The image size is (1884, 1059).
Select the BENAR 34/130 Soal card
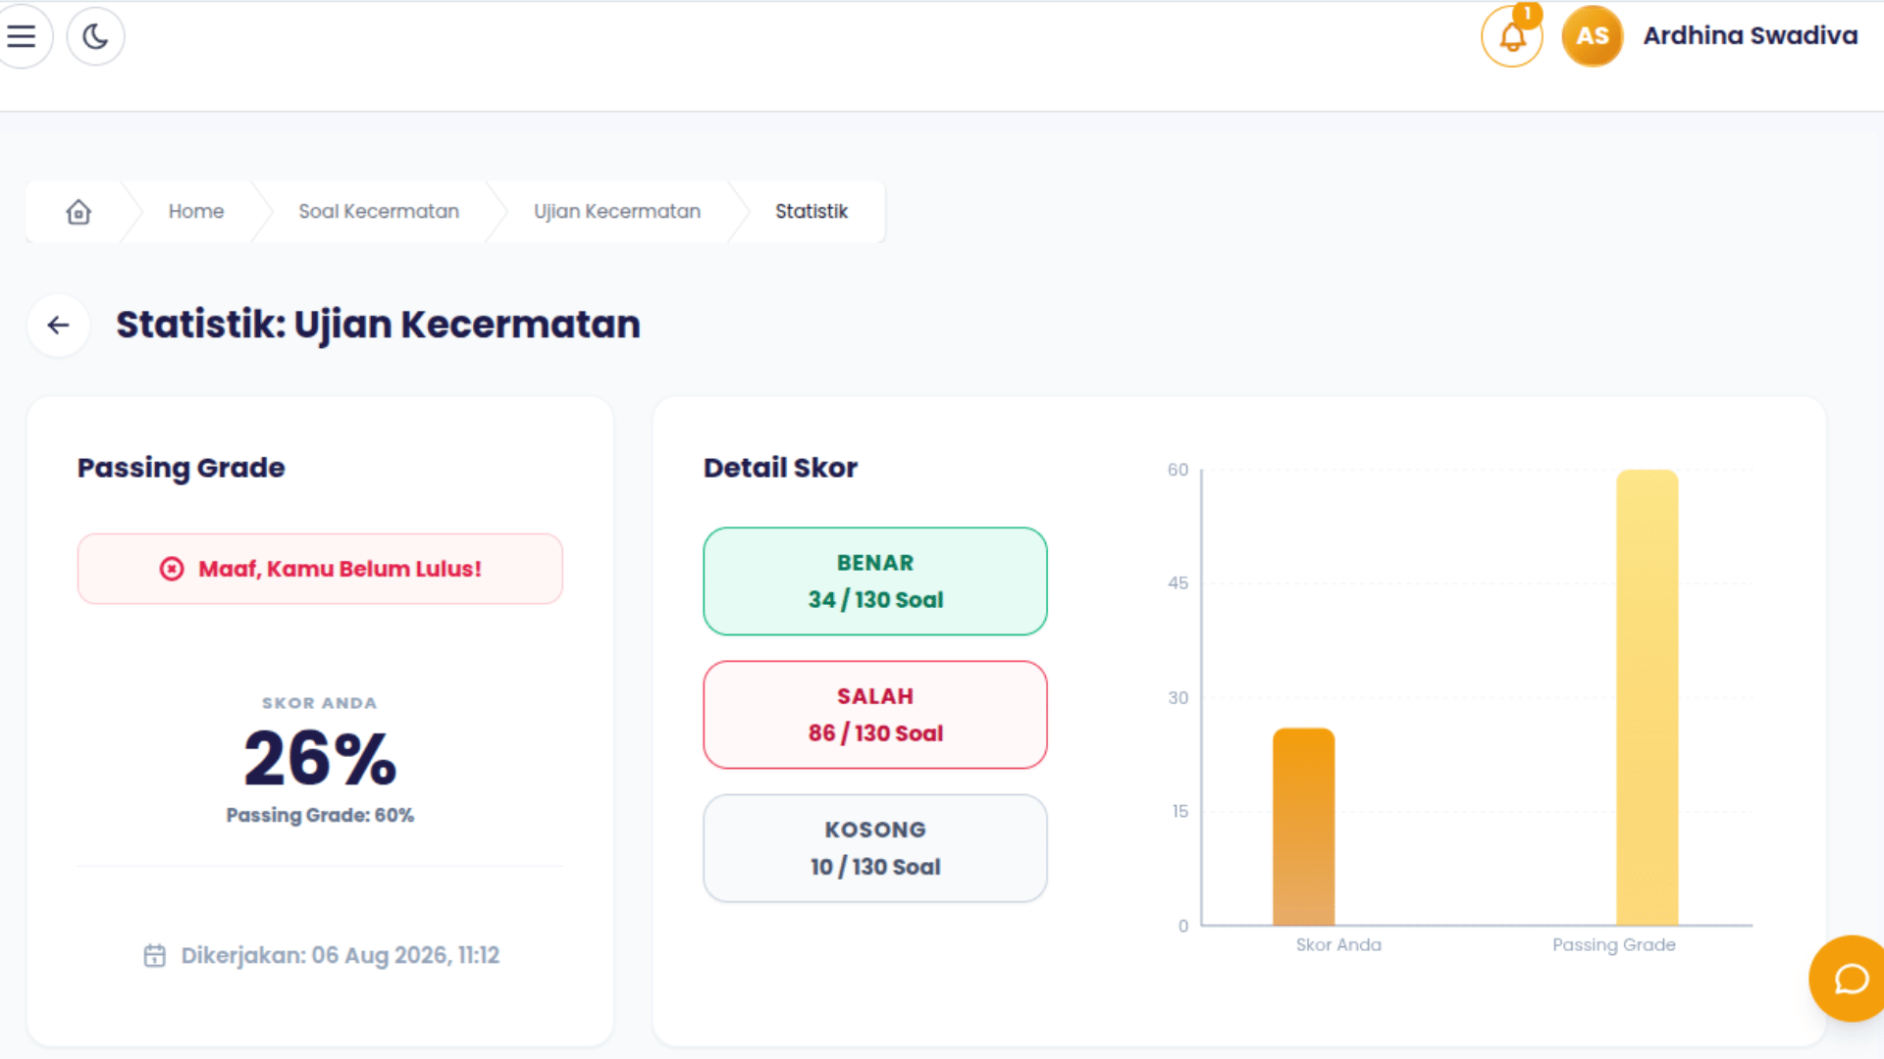point(875,581)
